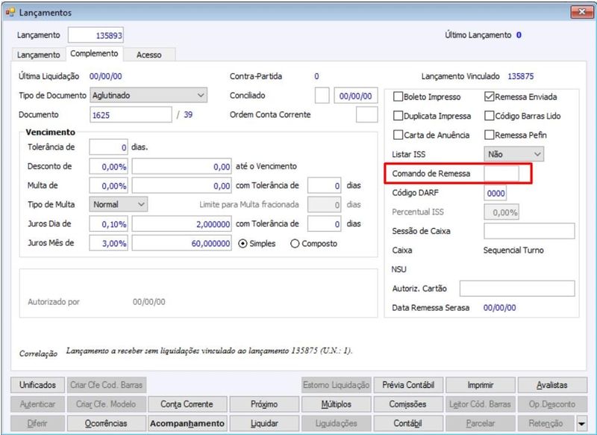The width and height of the screenshot is (597, 435).
Task: Focus the Sessão de Caixa input field
Action: click(x=529, y=231)
